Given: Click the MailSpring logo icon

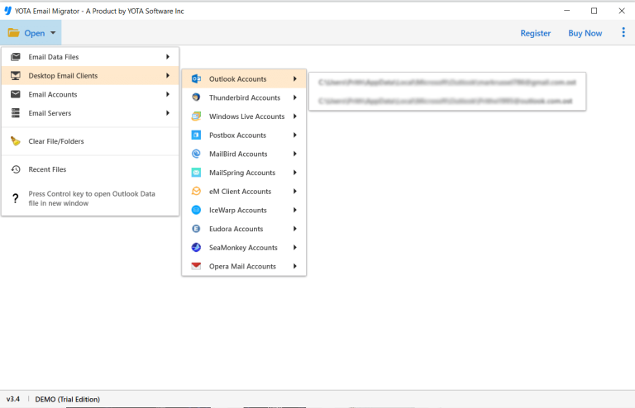Looking at the screenshot, I should coord(196,173).
